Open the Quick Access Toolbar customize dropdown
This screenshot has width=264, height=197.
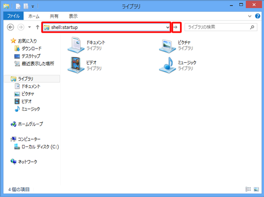click(33, 6)
